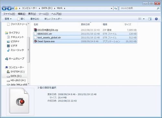162x118 pixels.
Task: Click the 7,089 KB size cell
Action: 132,30
